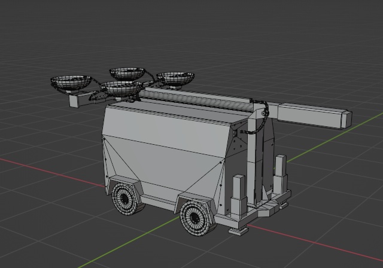Select the nearest wheel of the trailer model

(197, 218)
